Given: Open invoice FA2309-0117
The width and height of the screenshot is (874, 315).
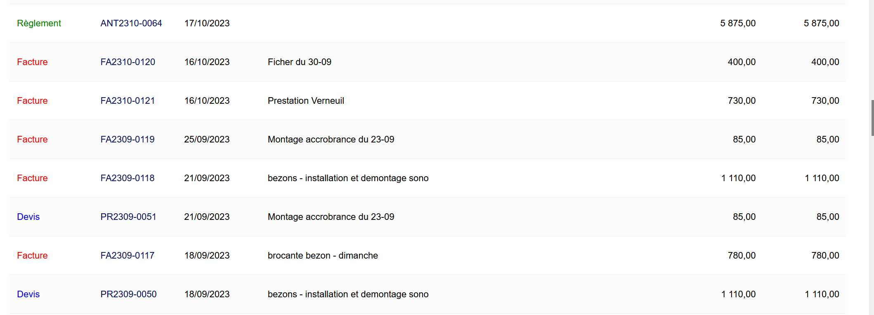Looking at the screenshot, I should tap(127, 256).
